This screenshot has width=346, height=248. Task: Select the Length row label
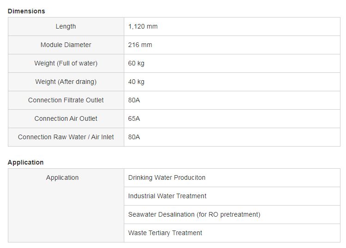point(66,26)
